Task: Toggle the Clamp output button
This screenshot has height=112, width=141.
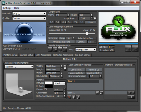Action: [62, 38]
